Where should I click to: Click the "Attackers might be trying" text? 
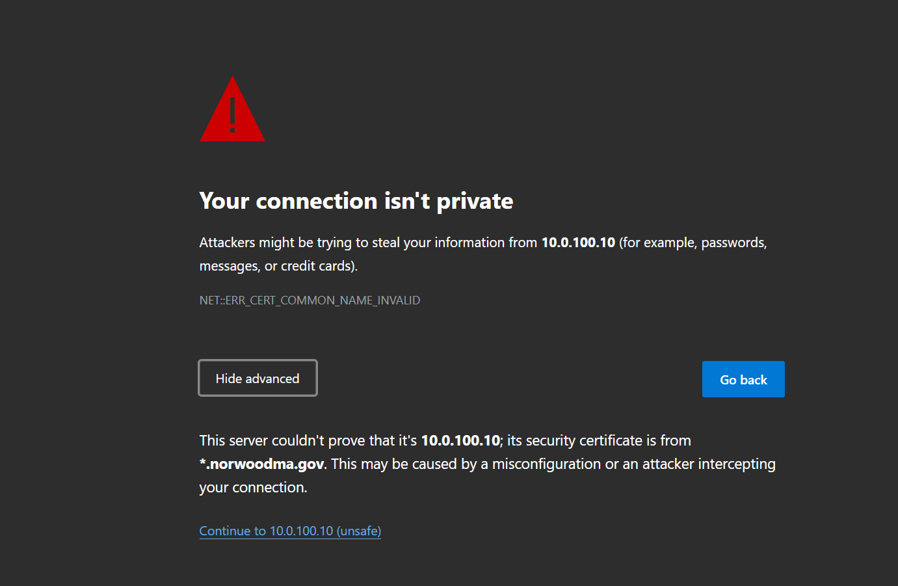(x=267, y=243)
